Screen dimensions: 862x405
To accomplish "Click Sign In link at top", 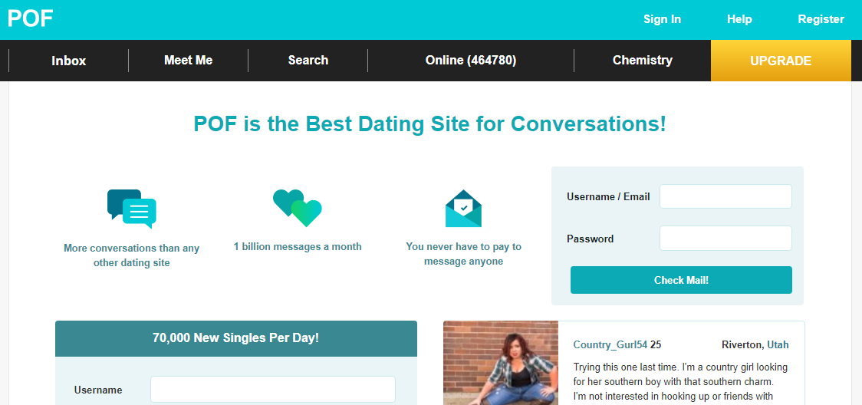I will pos(662,19).
